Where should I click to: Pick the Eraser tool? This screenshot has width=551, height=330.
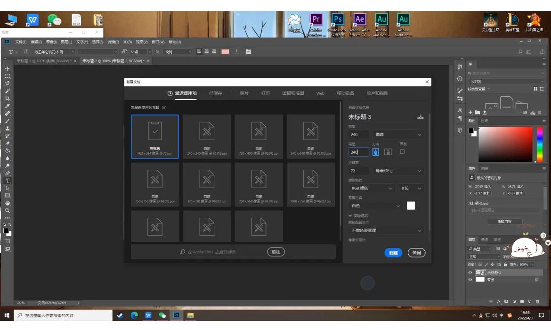8,143
